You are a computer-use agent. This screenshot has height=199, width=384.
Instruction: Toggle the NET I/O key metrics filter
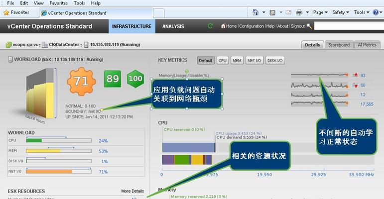point(254,61)
